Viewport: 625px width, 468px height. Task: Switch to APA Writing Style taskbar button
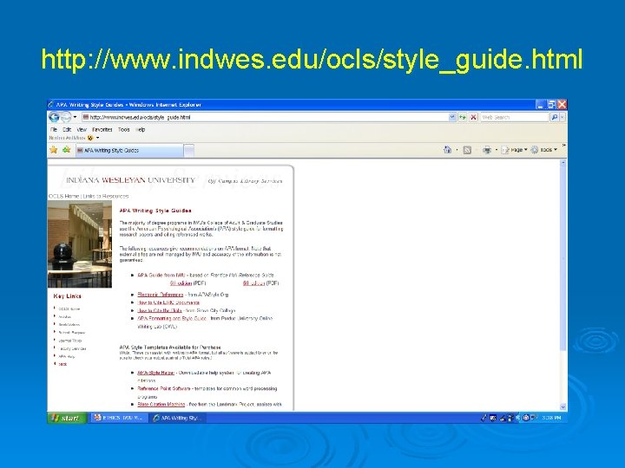(178, 418)
